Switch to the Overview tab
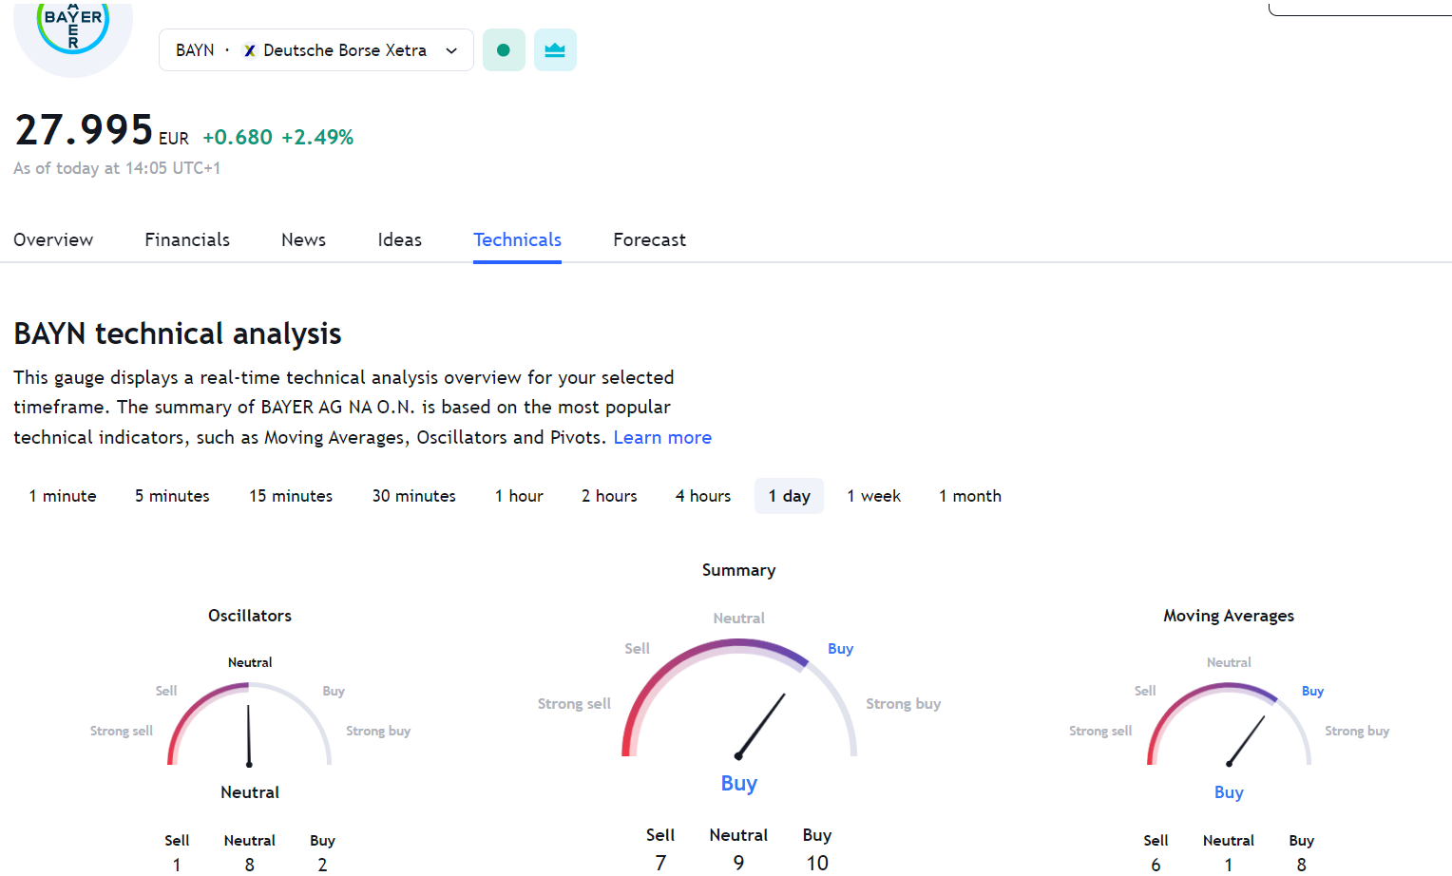 (x=53, y=239)
